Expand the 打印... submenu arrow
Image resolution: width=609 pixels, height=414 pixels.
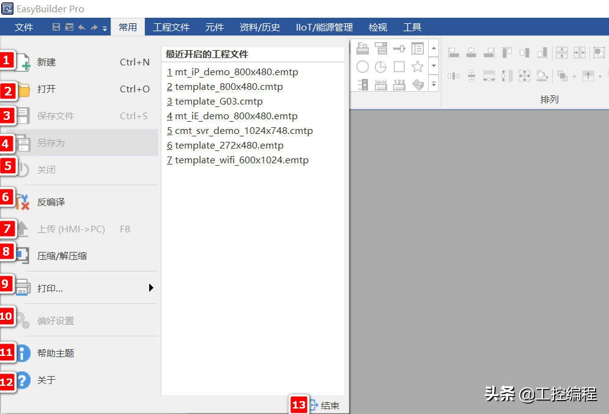point(151,288)
